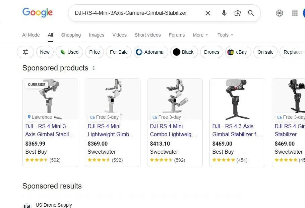Open search filters with the sliders icon
The image size is (305, 208).
(x=25, y=52)
